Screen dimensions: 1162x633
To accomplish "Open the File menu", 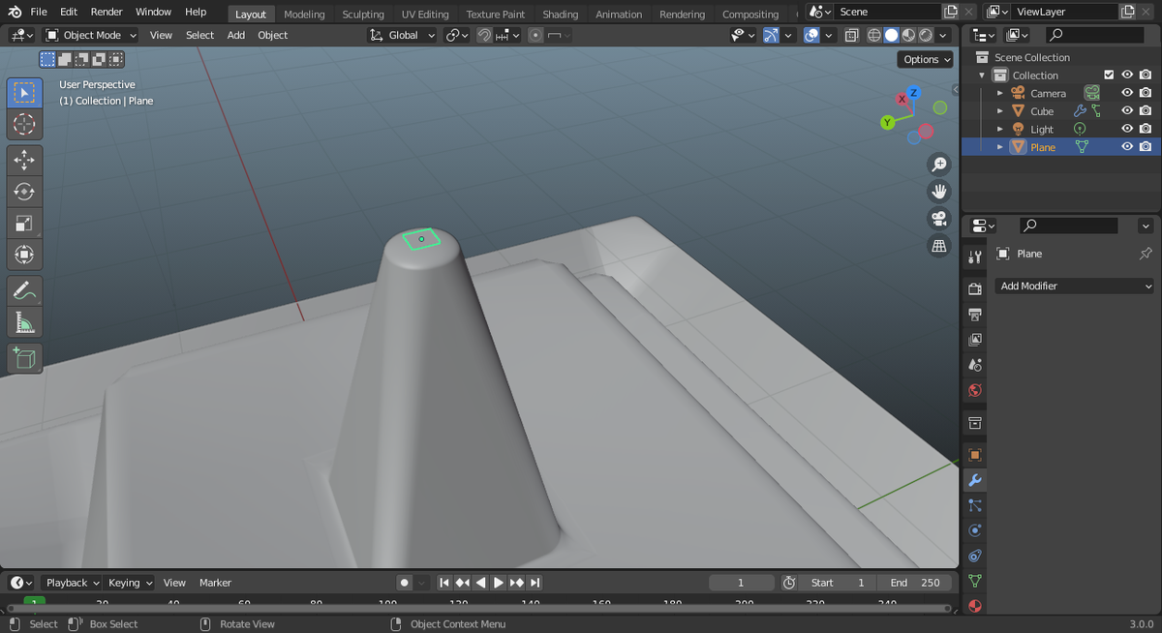I will tap(39, 12).
